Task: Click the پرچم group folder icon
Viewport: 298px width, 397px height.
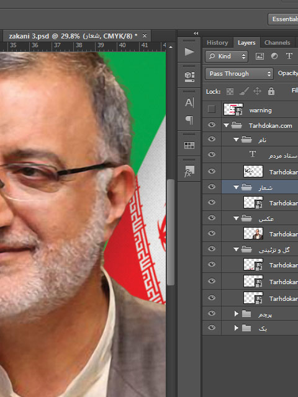Action: (x=246, y=314)
